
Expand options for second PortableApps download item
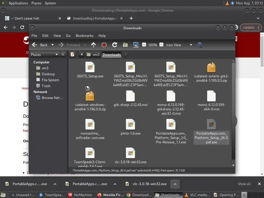[115, 184]
